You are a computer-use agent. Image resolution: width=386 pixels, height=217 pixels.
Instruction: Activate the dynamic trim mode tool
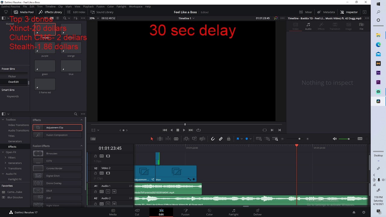(168, 139)
